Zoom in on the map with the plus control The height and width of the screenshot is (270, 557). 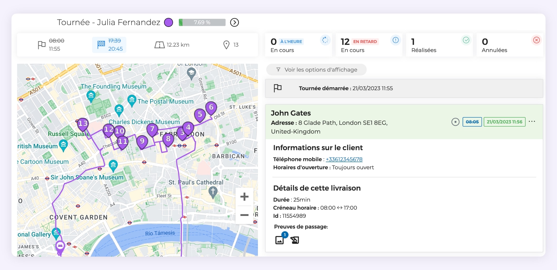[244, 196]
